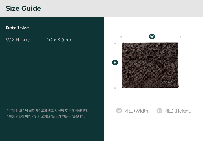
Task: Click the Size Guide heading
Action: (x=23, y=8)
